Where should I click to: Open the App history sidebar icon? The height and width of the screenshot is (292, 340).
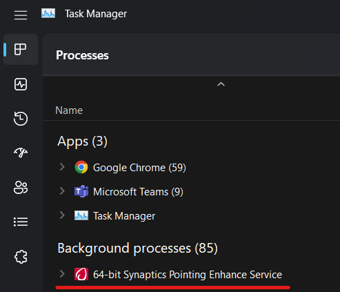(x=21, y=119)
